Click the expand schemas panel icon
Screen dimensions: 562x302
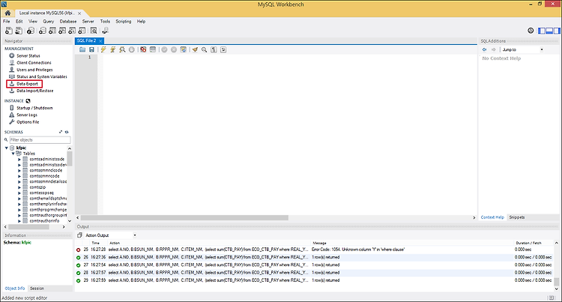[x=61, y=132]
